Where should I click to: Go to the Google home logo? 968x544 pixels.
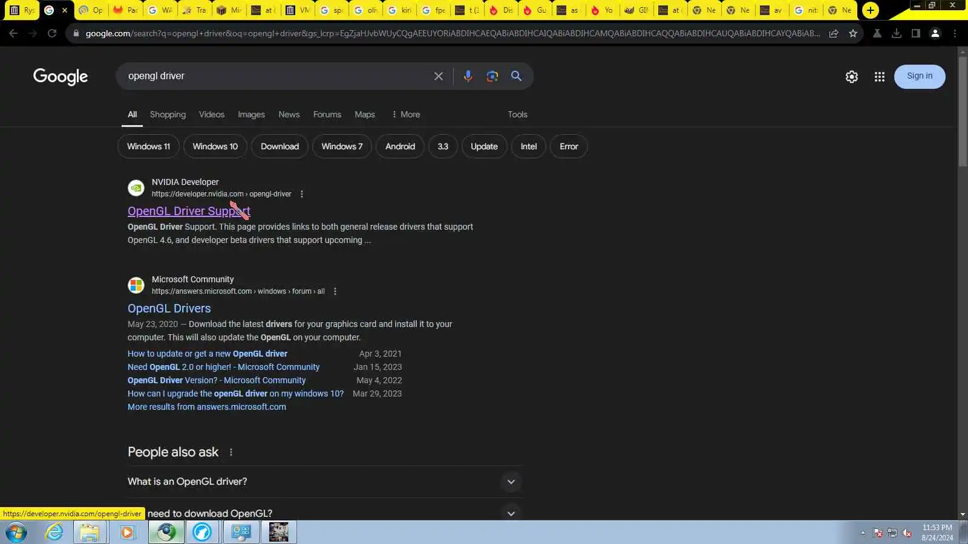tap(60, 76)
